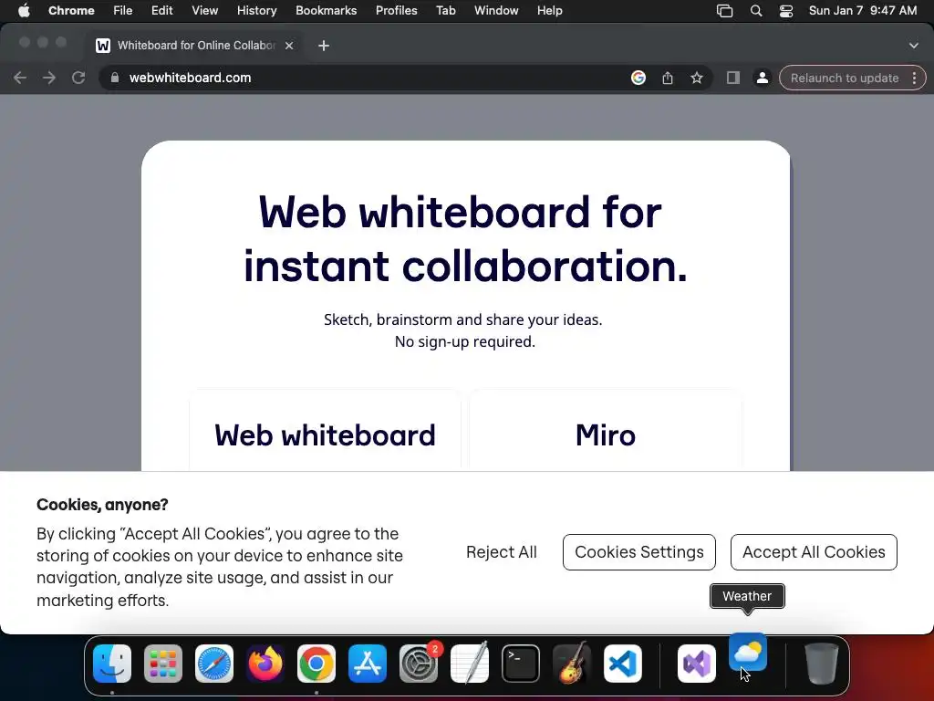Click Accept All Cookies
Screen dimensions: 934x701
click(814, 552)
